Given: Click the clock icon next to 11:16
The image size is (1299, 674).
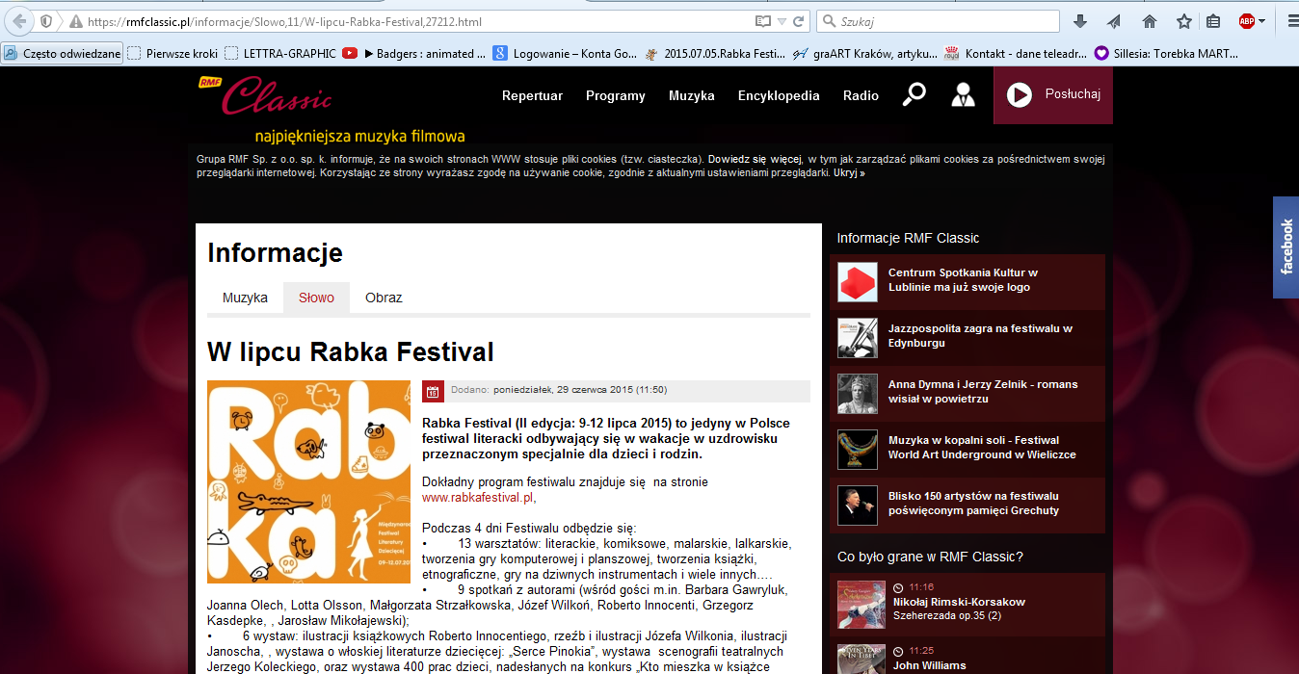Looking at the screenshot, I should click(x=899, y=587).
